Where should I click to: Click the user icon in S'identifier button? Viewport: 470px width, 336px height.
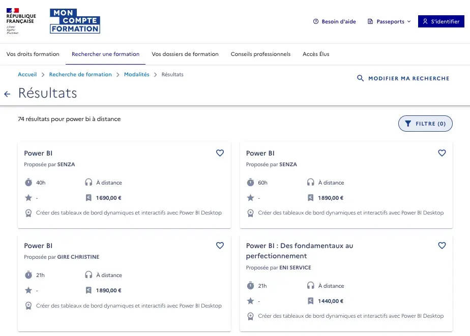pos(425,22)
